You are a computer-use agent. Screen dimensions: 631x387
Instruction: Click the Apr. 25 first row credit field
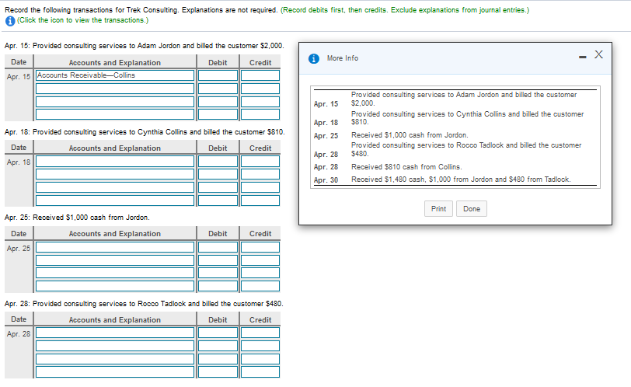click(260, 247)
